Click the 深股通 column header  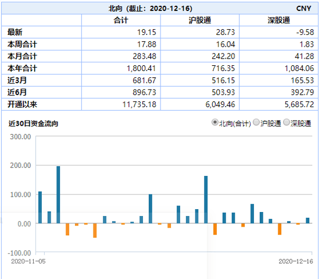pos(278,20)
